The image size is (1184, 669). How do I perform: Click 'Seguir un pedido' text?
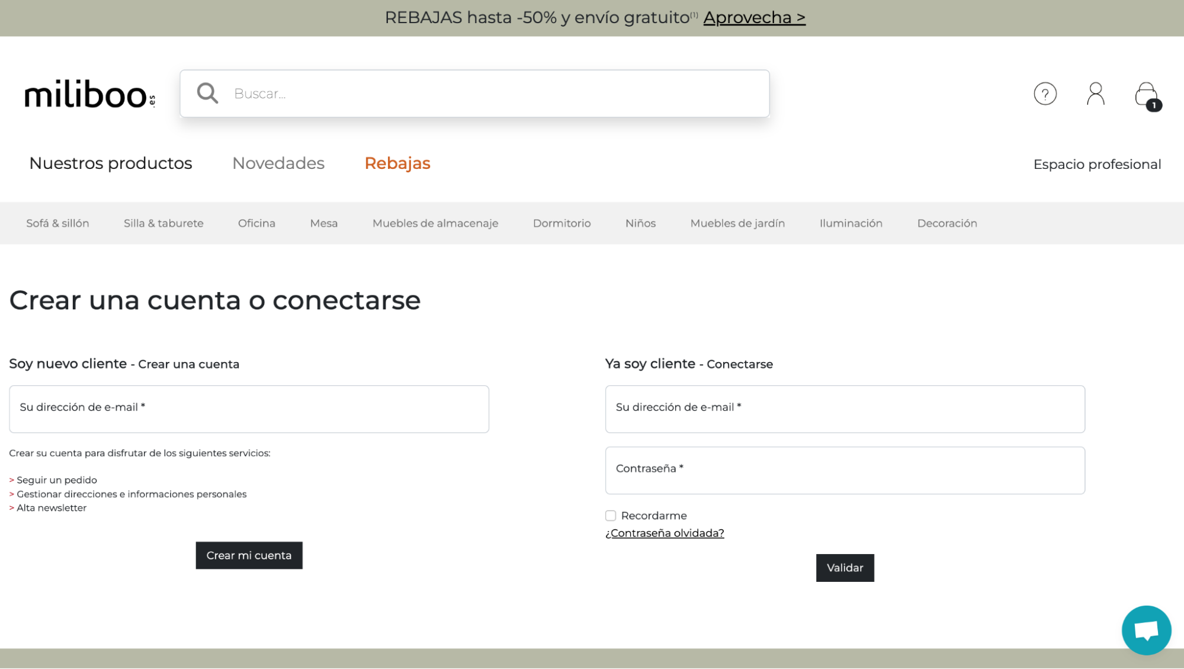coord(57,480)
